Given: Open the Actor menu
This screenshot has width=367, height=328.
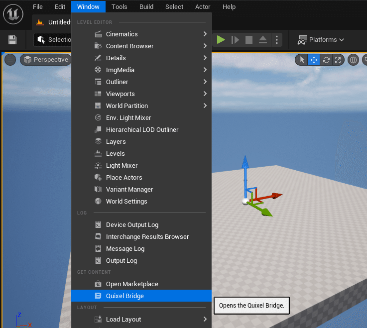Looking at the screenshot, I should tap(203, 7).
